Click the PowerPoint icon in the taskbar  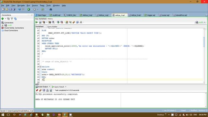(x=59, y=115)
